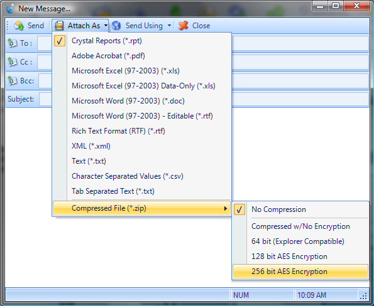Screen dimensions: 374x306
Task: Choose Compressed w/No Encryption
Action: (300, 226)
